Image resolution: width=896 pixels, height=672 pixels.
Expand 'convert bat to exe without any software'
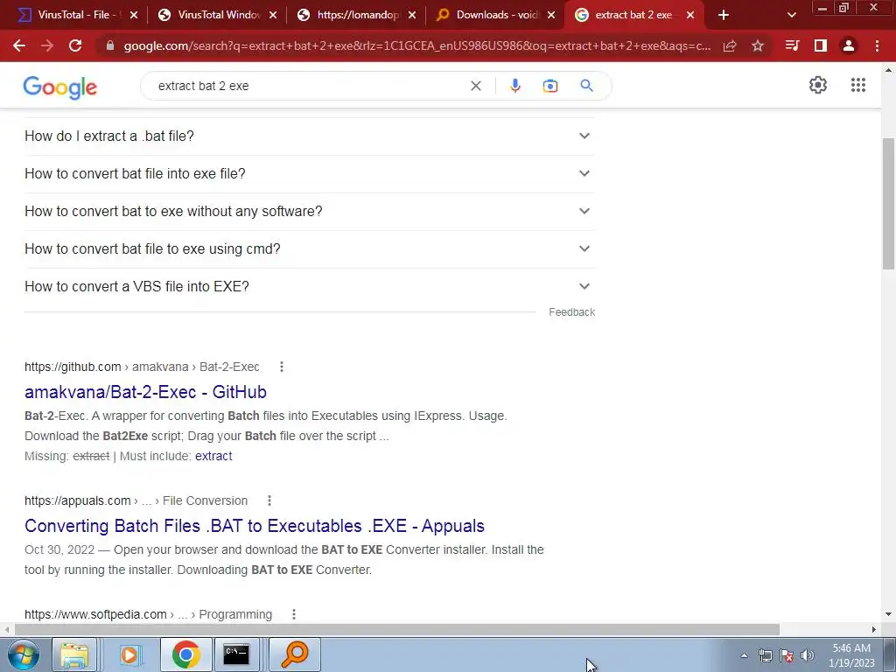tap(309, 212)
